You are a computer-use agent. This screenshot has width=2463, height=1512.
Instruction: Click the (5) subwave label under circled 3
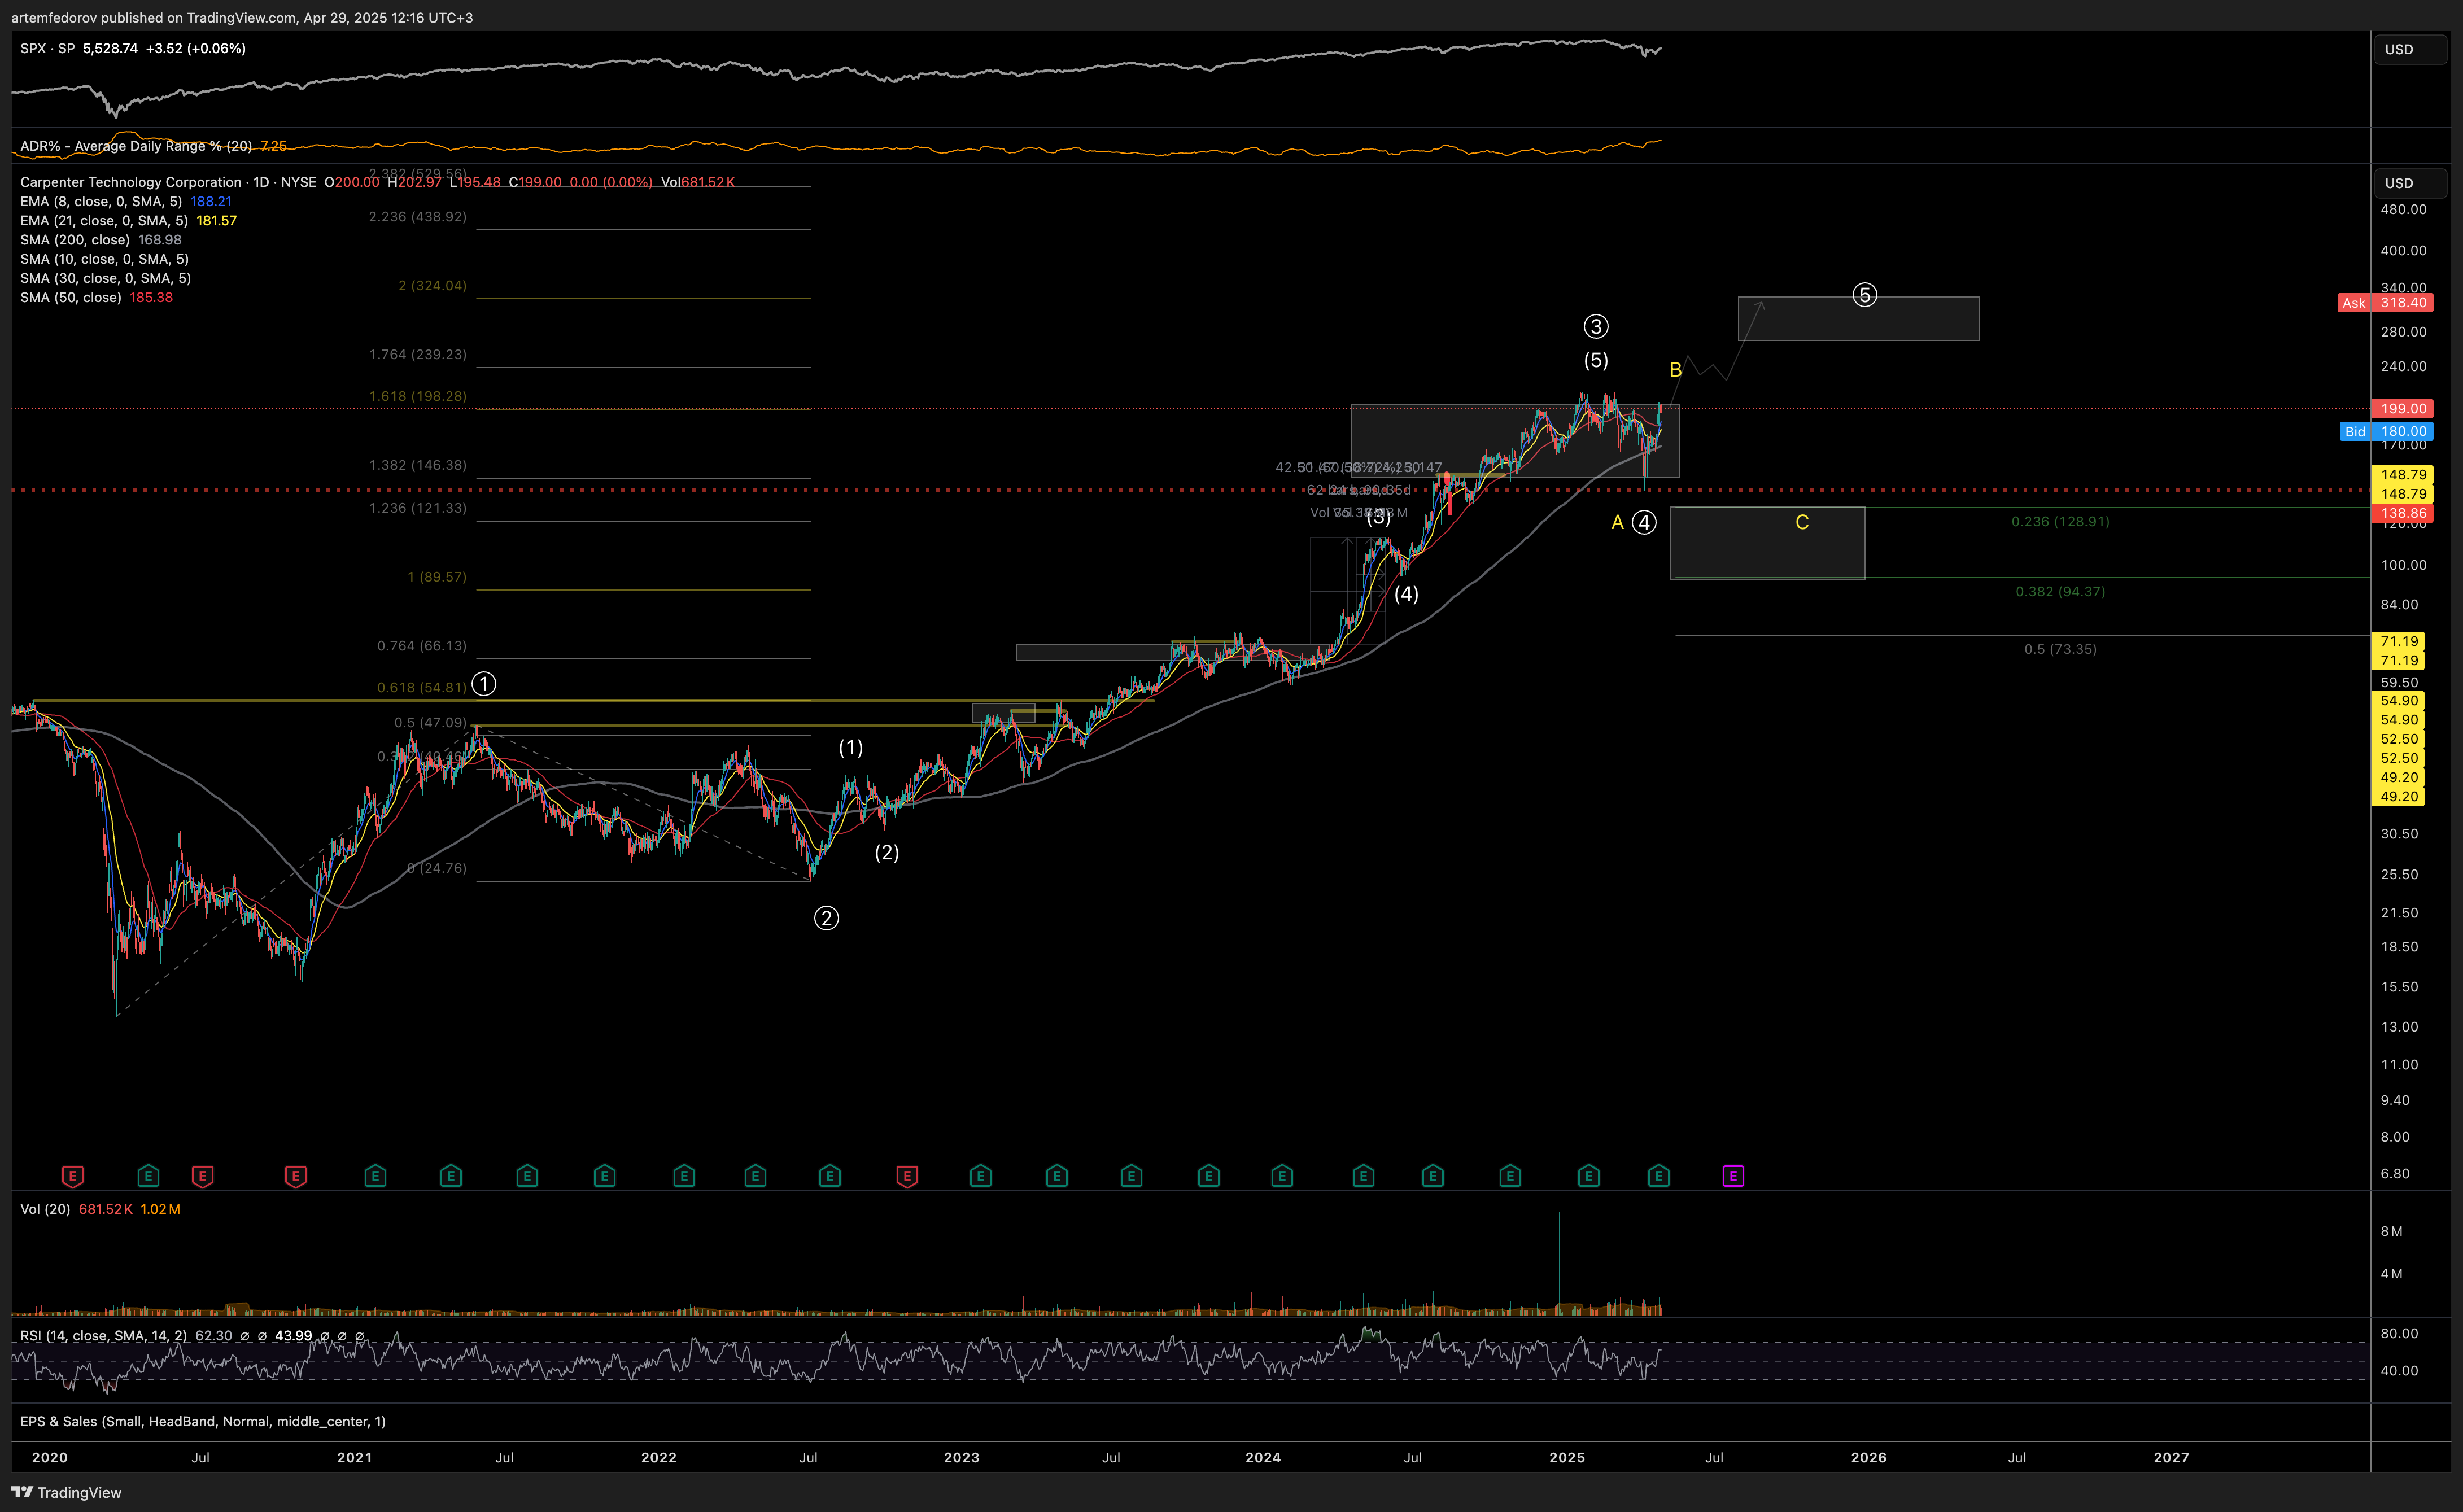(x=1596, y=360)
